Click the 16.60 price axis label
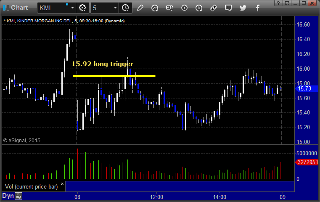The height and width of the screenshot is (202, 320). point(303,24)
